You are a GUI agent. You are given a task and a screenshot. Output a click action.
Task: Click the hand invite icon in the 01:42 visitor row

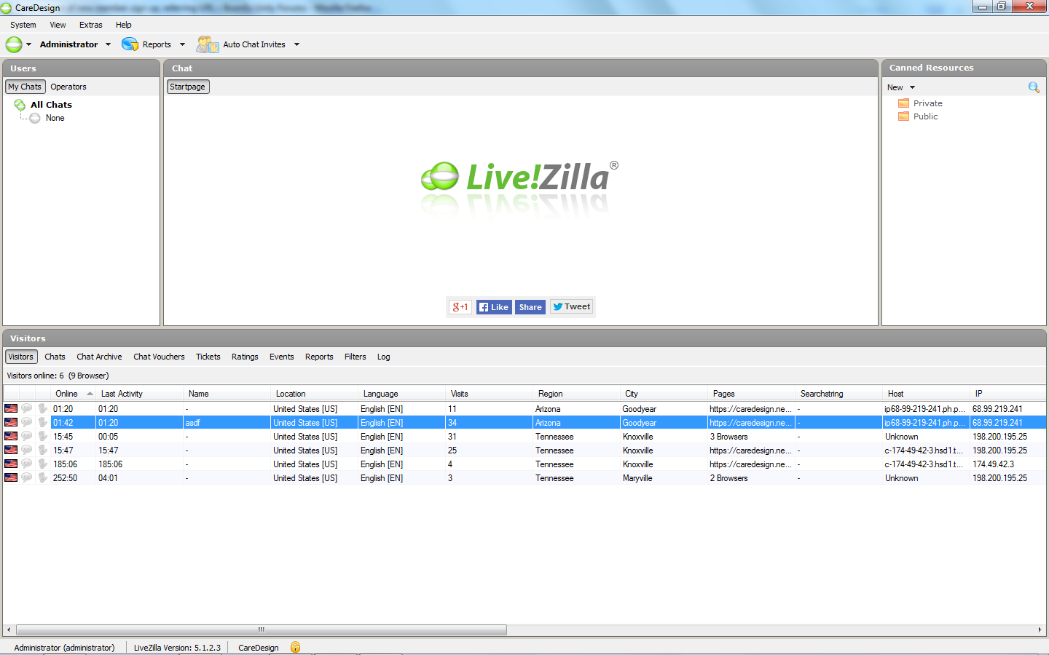[x=43, y=422]
